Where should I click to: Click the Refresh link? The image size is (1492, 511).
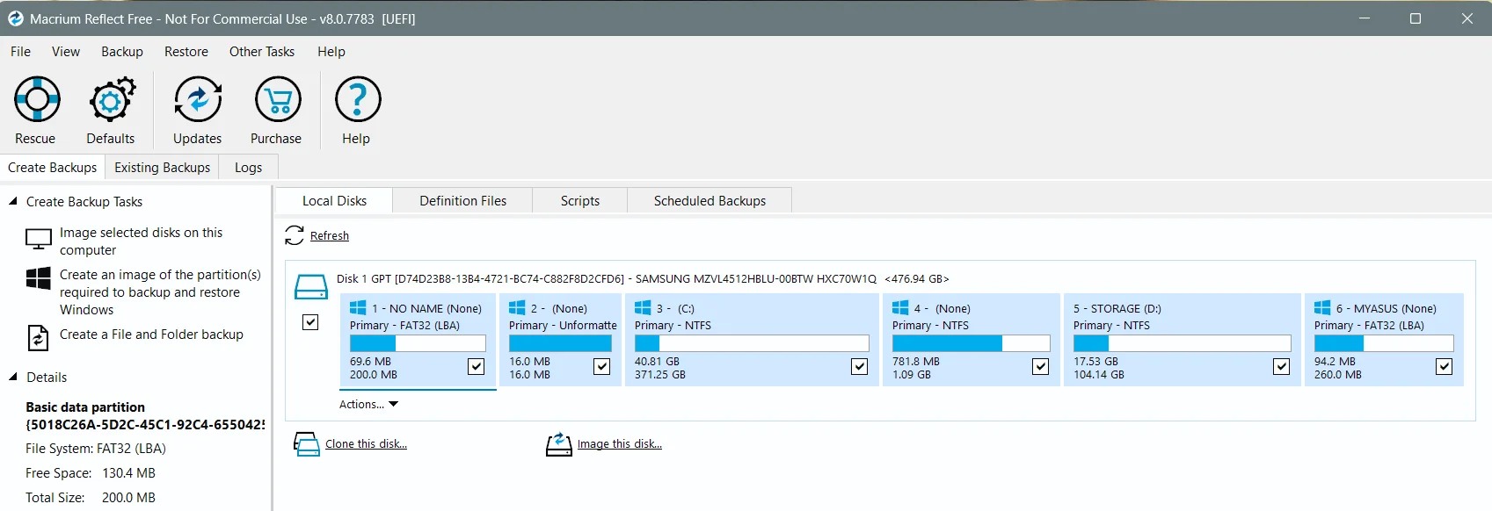330,236
